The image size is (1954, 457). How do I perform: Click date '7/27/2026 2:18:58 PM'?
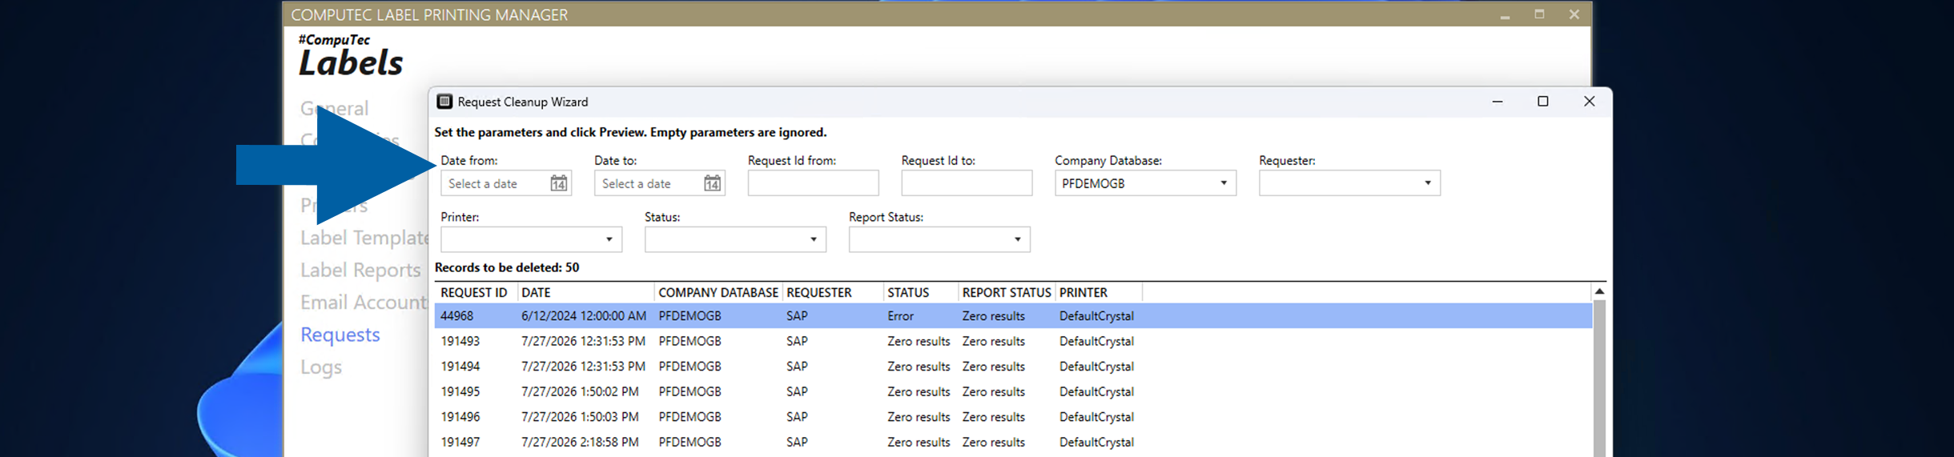click(580, 442)
